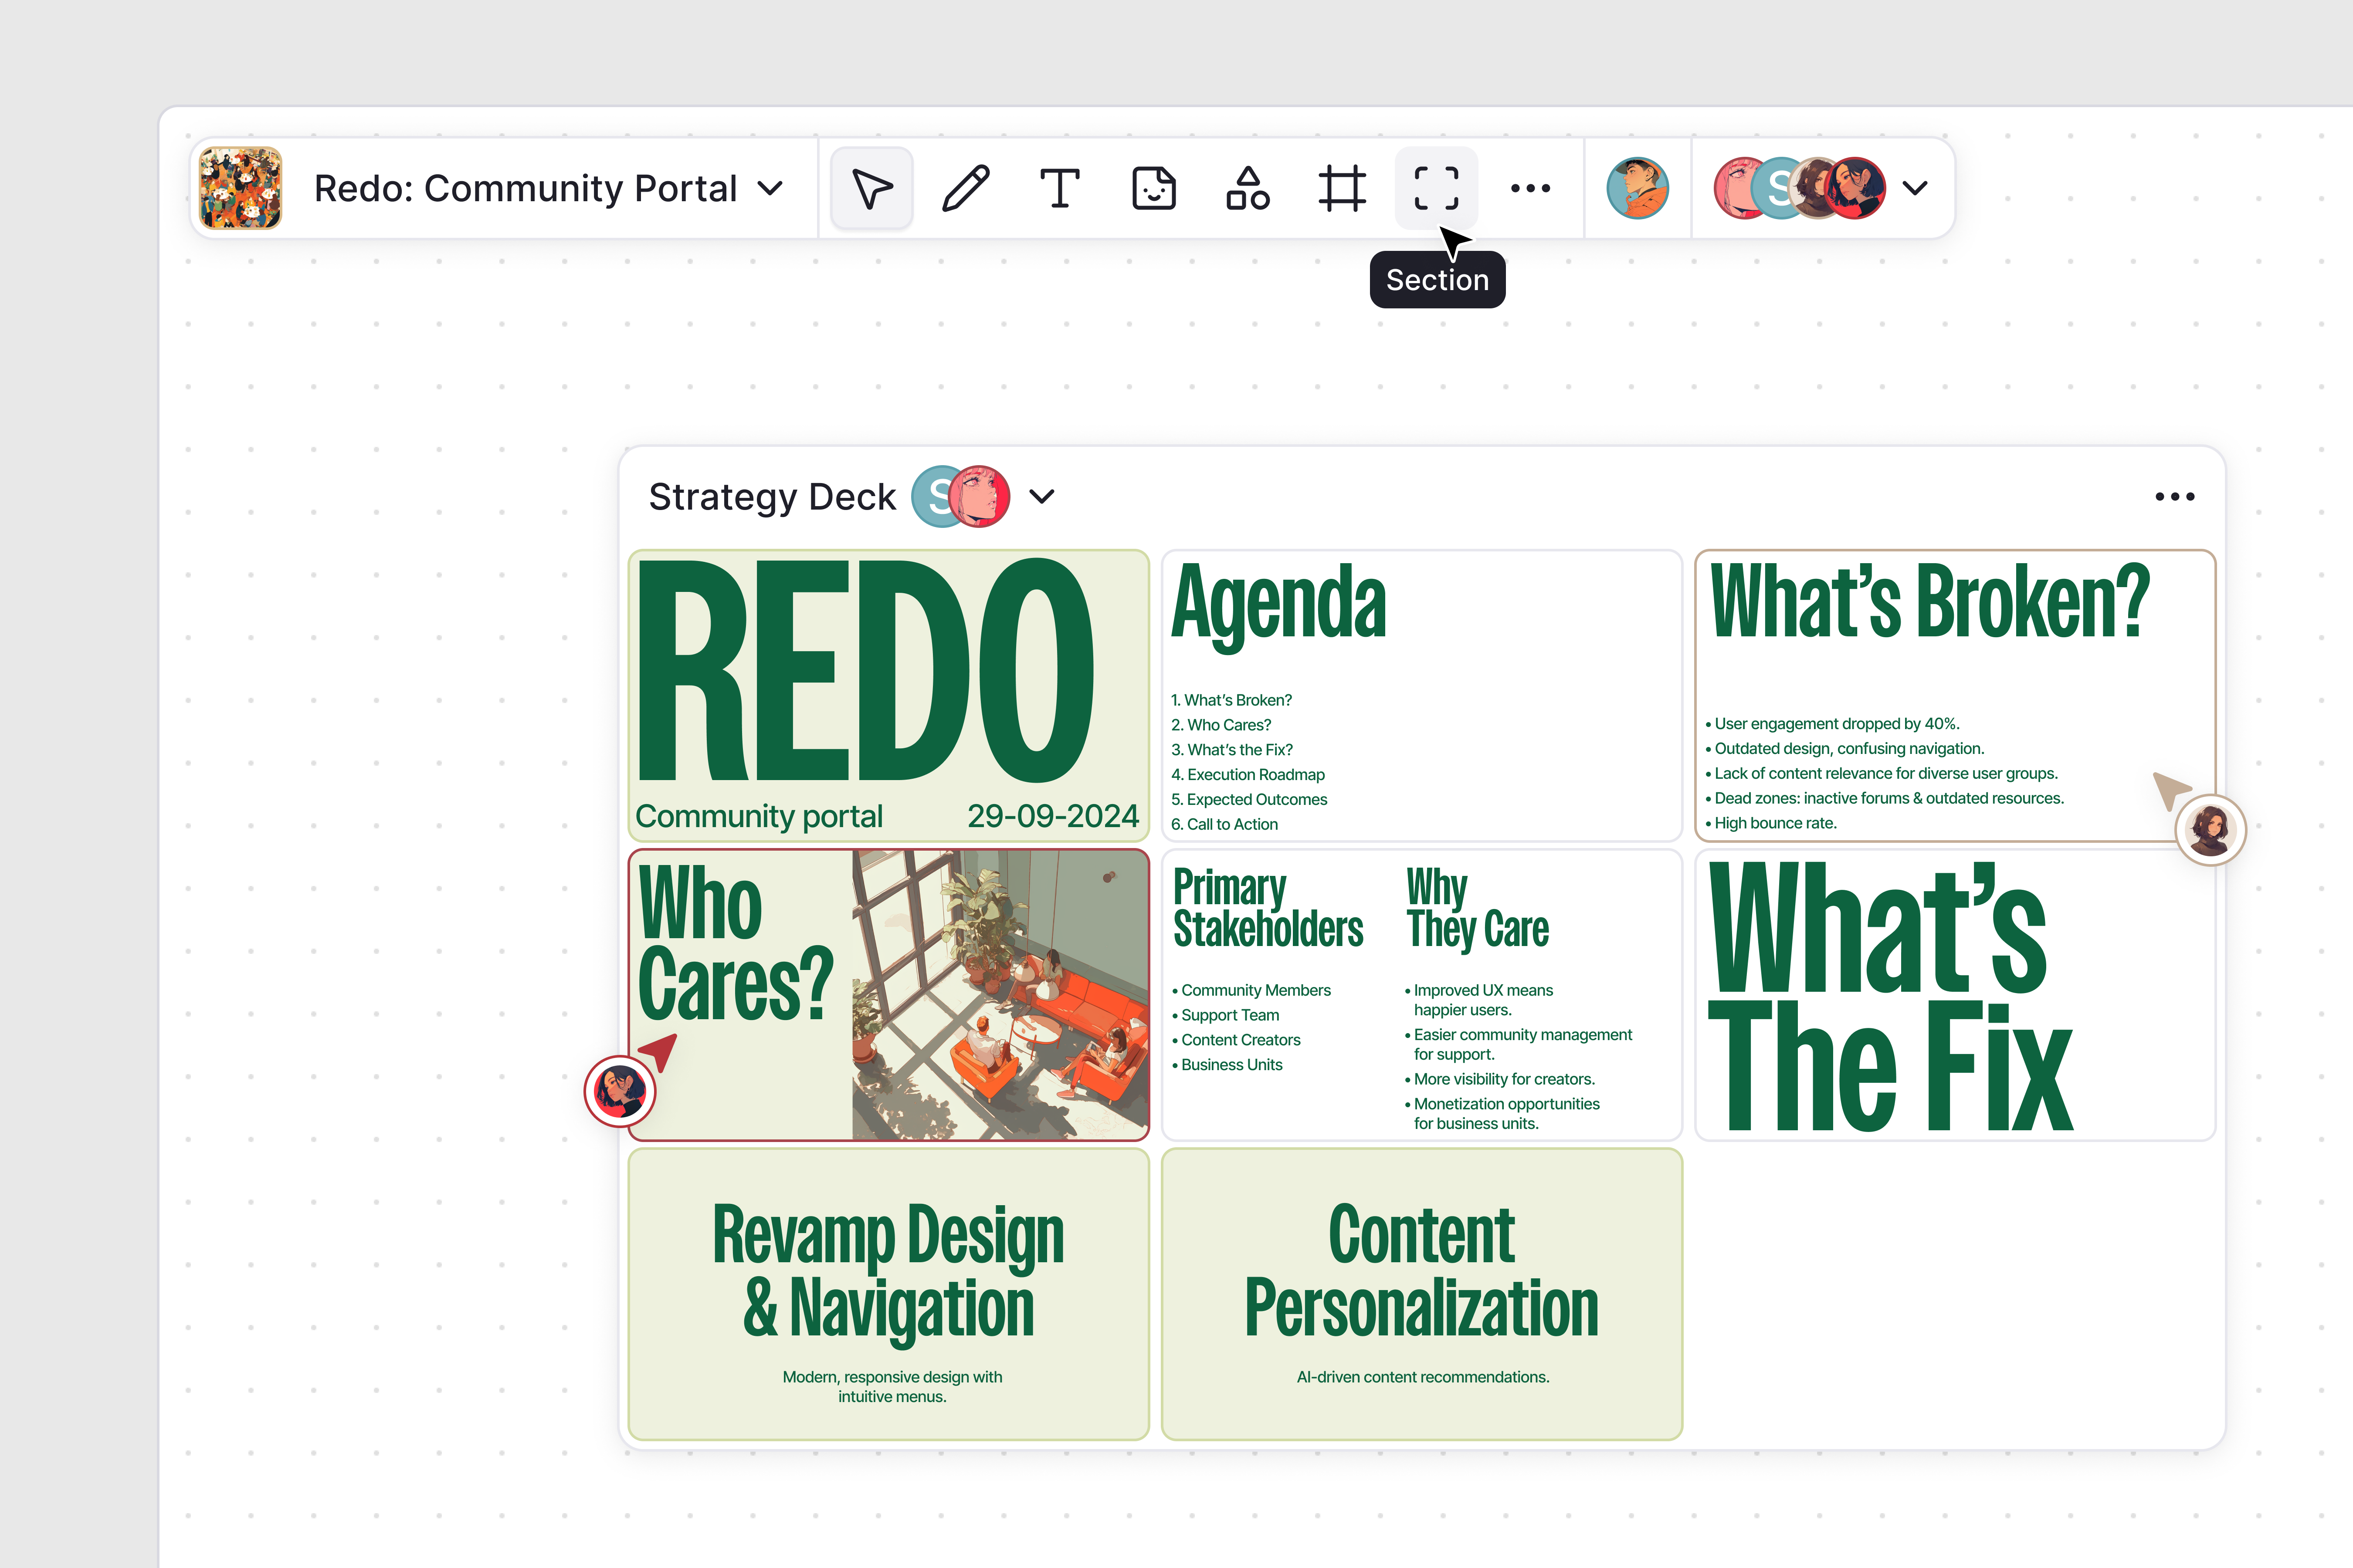Select the Shapes tool

[1248, 188]
